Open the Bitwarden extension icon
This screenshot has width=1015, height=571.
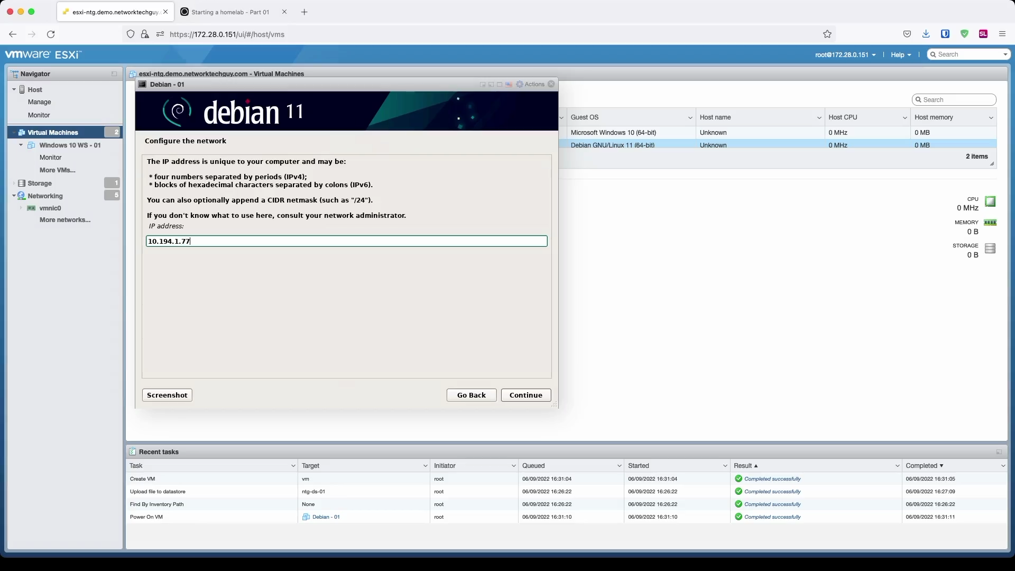(945, 34)
